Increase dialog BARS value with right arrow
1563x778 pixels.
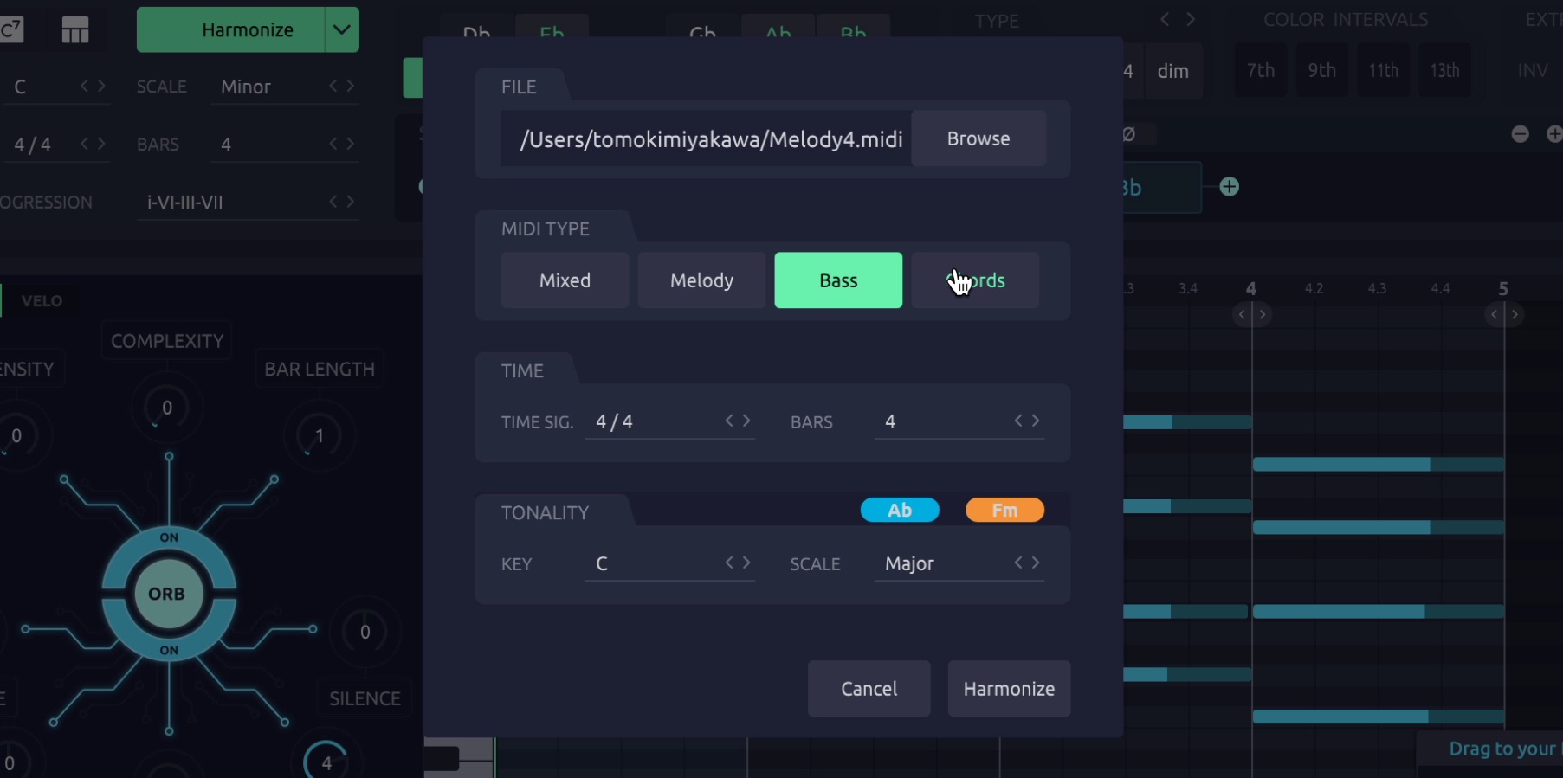pos(1036,421)
